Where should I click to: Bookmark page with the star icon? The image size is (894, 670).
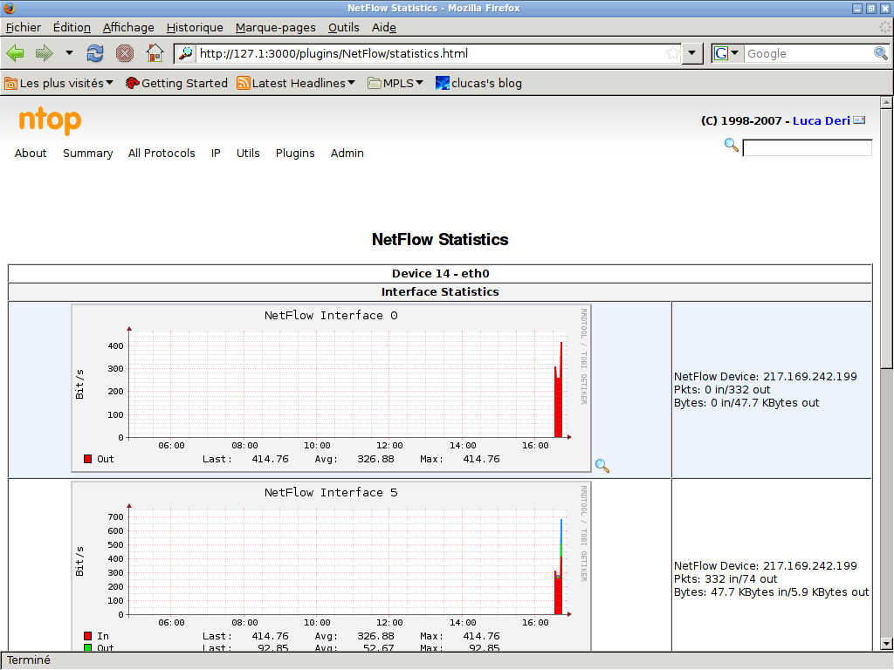click(x=672, y=53)
